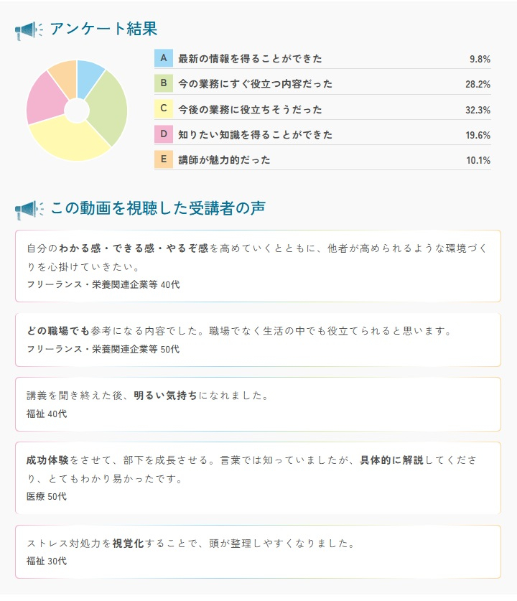Select the 今の業務にすぐ役立つ内容だった row

[322, 84]
